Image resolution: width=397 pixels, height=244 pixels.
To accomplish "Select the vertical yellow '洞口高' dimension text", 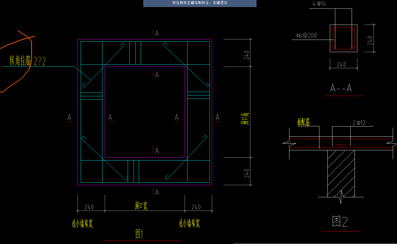I will pos(245,119).
